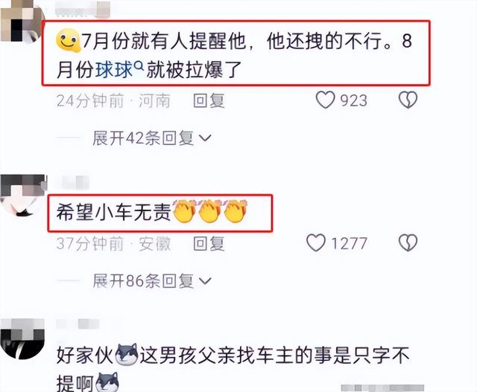Select the comment starting with 好家伙
The width and height of the screenshot is (477, 392).
click(233, 368)
